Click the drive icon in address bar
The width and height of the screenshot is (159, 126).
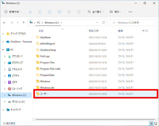click(x=31, y=22)
